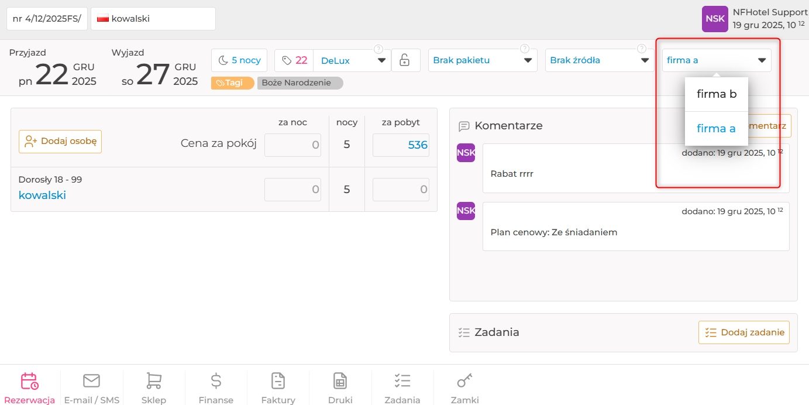809x405 pixels.
Task: Click the kowalski guest name field at top
Action: coord(153,19)
